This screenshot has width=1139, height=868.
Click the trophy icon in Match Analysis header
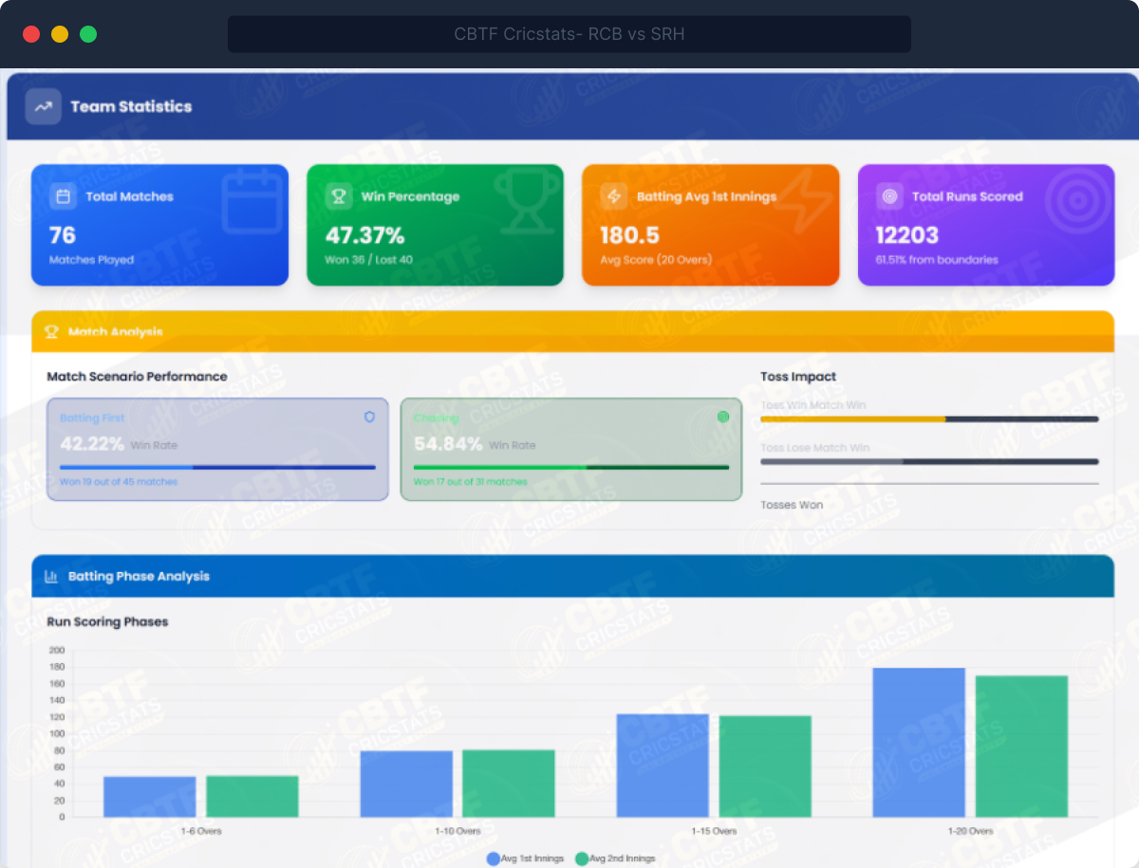(x=51, y=332)
